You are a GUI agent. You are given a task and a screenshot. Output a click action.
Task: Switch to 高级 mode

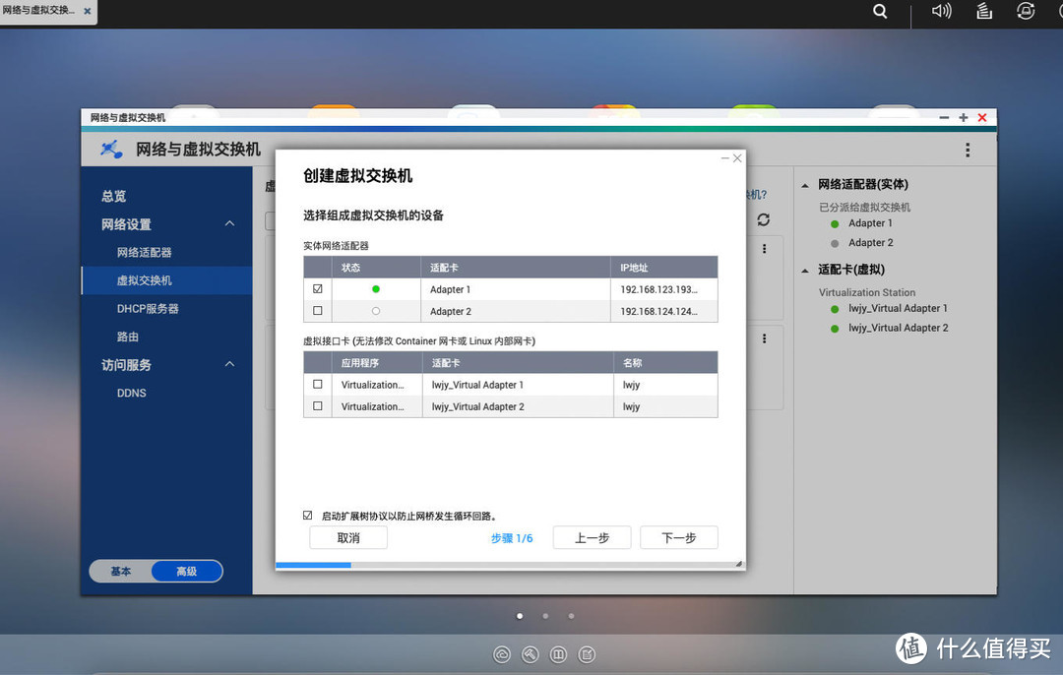click(186, 572)
